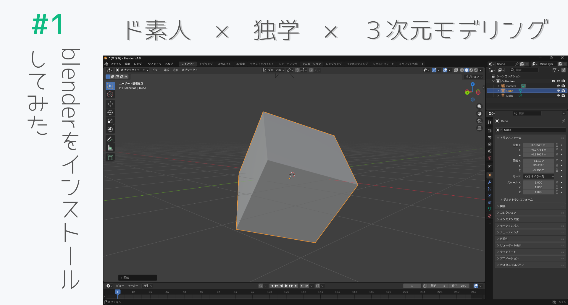Hide the Cube in the outliner

(x=558, y=91)
